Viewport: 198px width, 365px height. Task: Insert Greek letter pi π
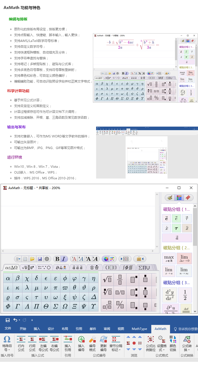[55, 288]
